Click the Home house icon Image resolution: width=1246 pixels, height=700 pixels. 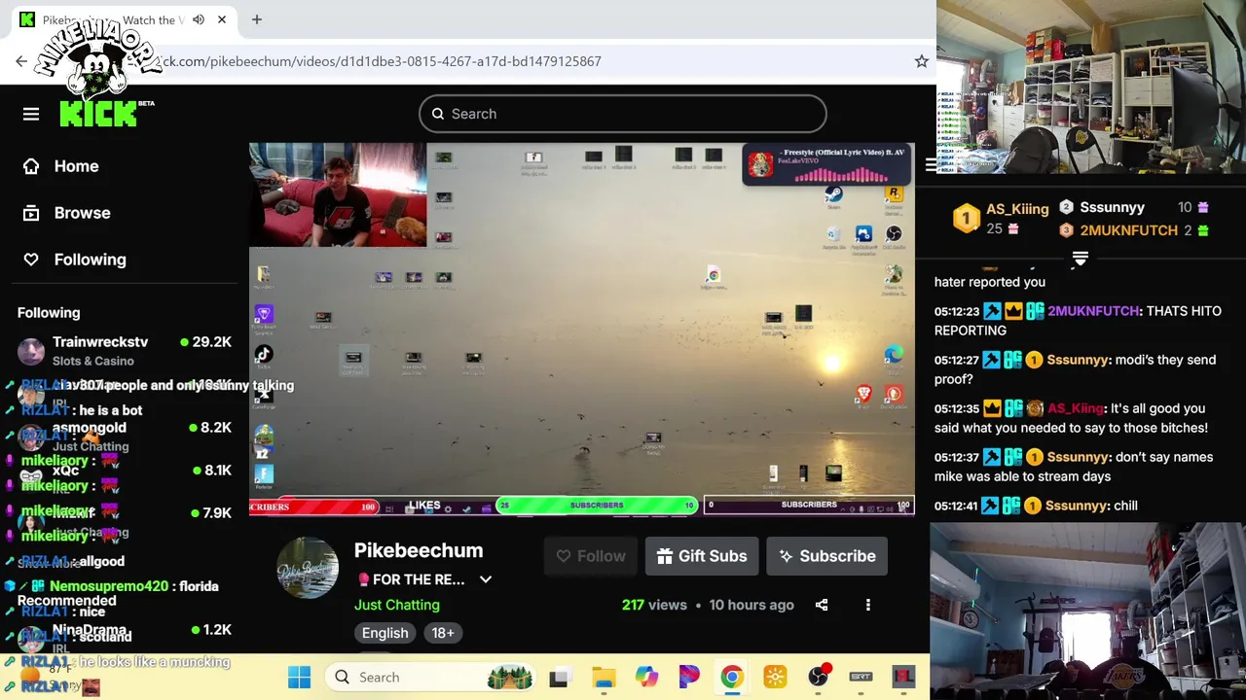click(x=31, y=166)
